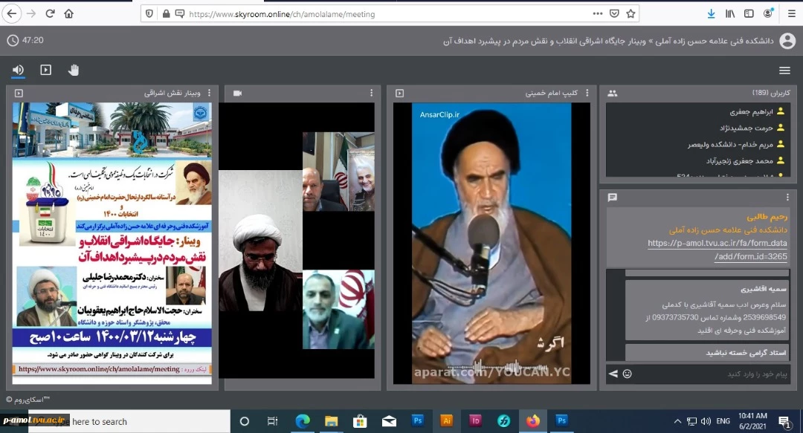The image size is (803, 433).
Task: Open the p-amol.tvu.ac.ir form link in chat
Action: coord(717,250)
